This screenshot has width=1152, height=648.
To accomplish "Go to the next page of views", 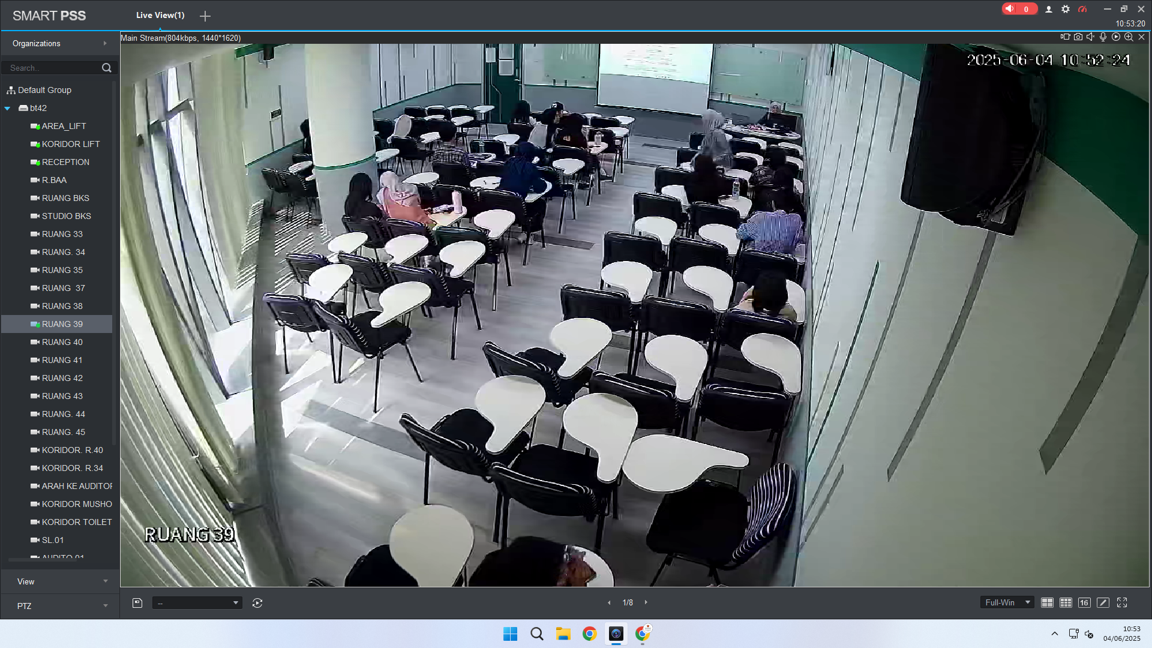I will pyautogui.click(x=646, y=602).
